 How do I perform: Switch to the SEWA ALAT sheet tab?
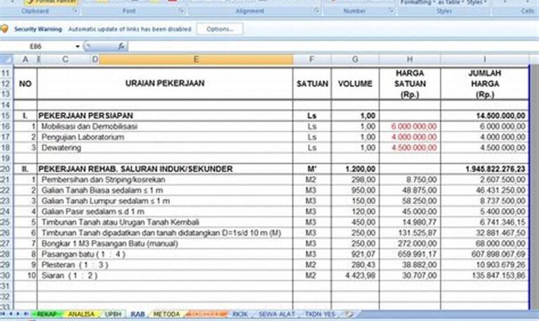pyautogui.click(x=277, y=314)
